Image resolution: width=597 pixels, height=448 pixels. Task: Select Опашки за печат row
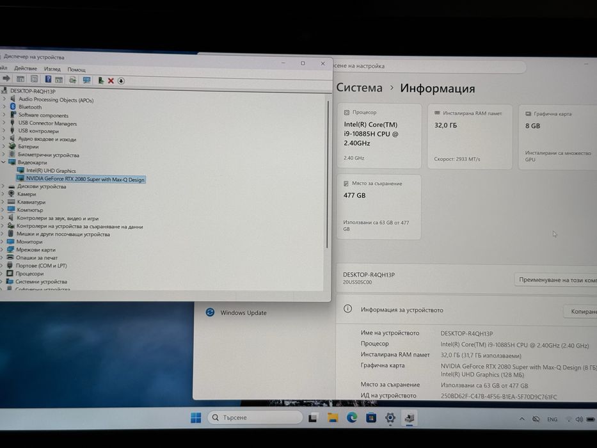[x=36, y=257]
